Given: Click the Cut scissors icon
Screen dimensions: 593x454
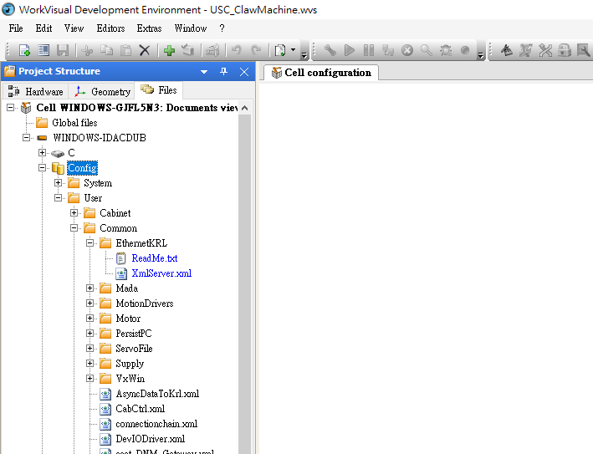Looking at the screenshot, I should tap(87, 50).
